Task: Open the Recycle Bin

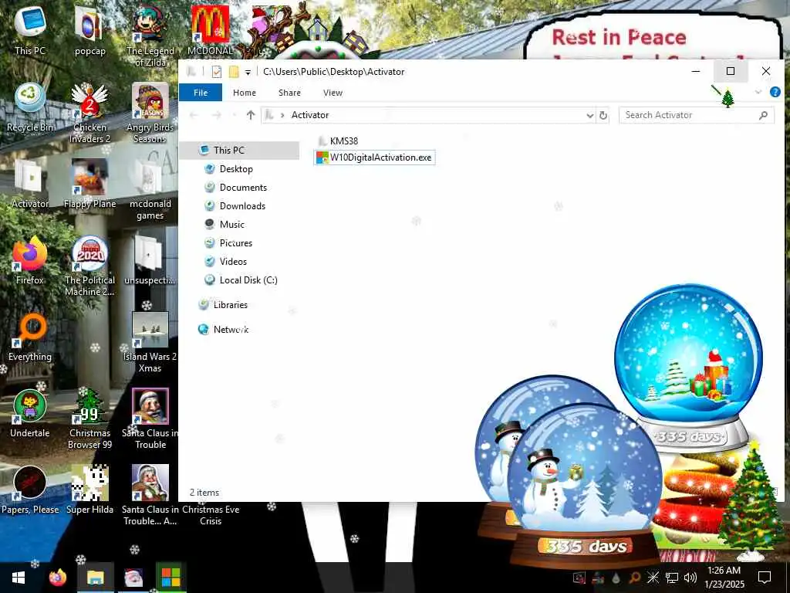Action: (x=30, y=107)
